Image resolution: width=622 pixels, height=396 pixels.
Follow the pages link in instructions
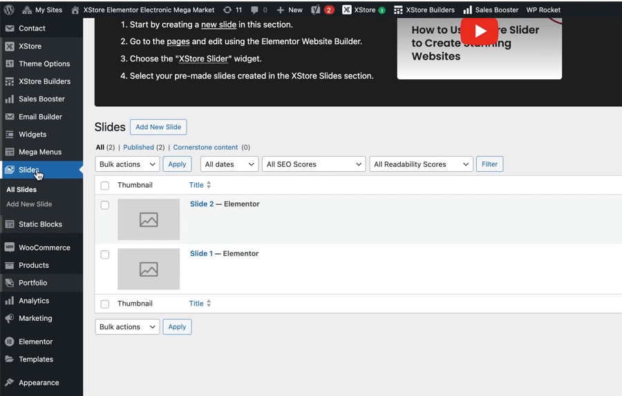point(178,41)
